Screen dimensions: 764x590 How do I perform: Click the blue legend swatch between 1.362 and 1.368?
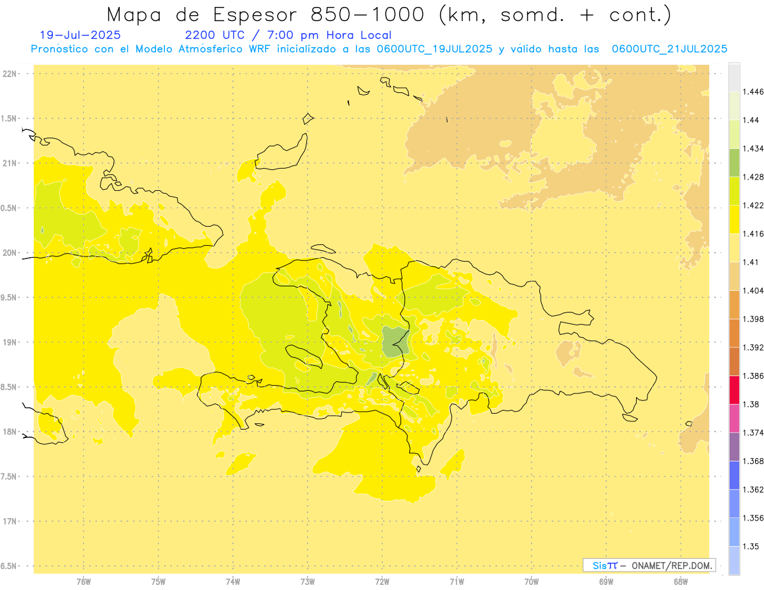pos(734,475)
